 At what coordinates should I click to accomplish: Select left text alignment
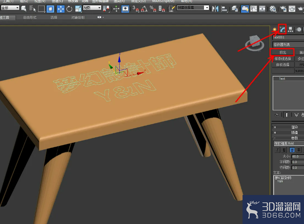pyautogui.click(x=292, y=150)
